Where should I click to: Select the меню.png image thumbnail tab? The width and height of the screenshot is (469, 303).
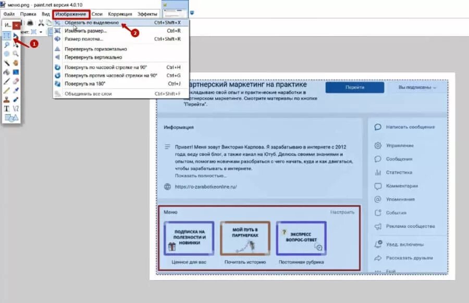click(175, 9)
